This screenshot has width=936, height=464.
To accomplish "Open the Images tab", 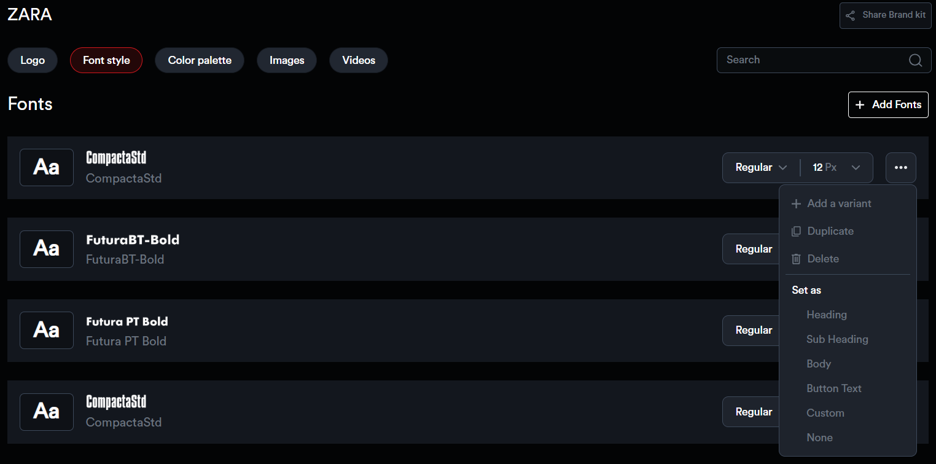I will click(287, 60).
